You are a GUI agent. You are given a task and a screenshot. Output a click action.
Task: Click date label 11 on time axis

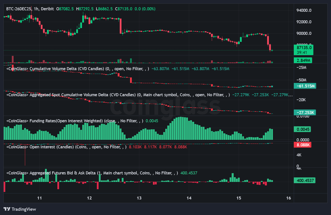39,198
